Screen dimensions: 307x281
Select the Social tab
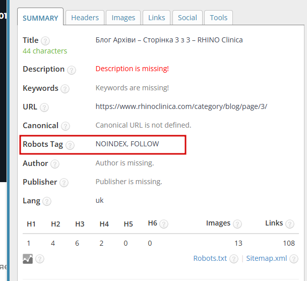click(187, 18)
